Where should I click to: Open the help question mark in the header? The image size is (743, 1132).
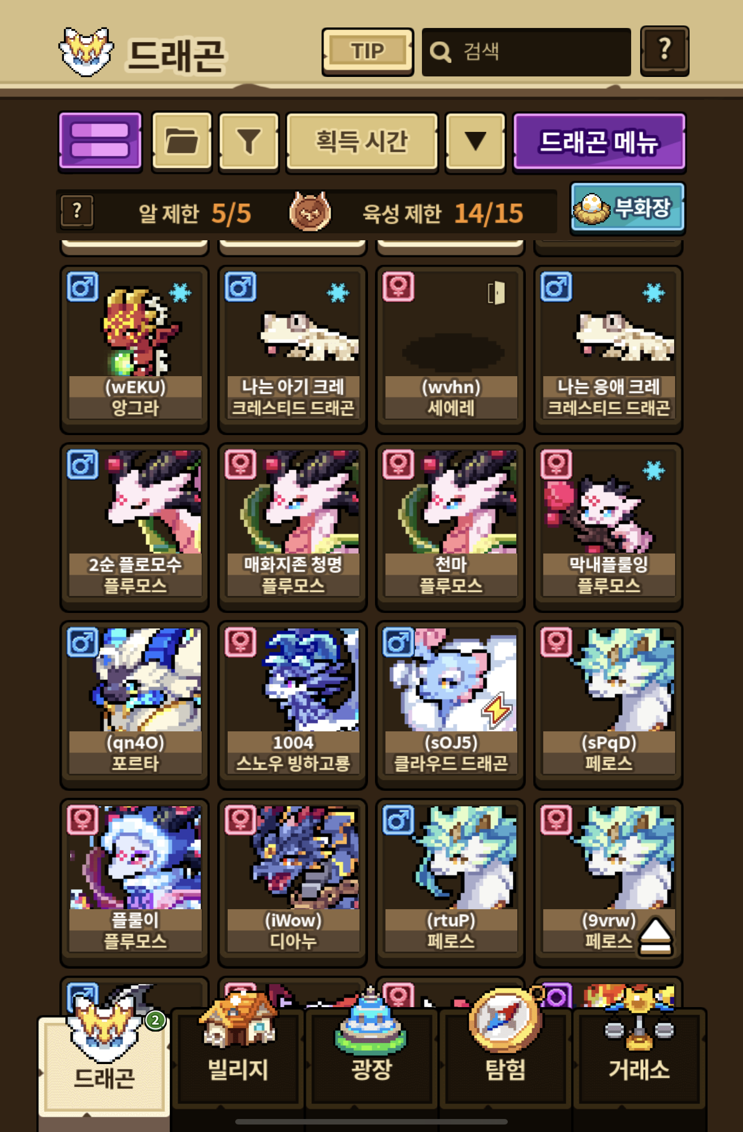coord(665,51)
